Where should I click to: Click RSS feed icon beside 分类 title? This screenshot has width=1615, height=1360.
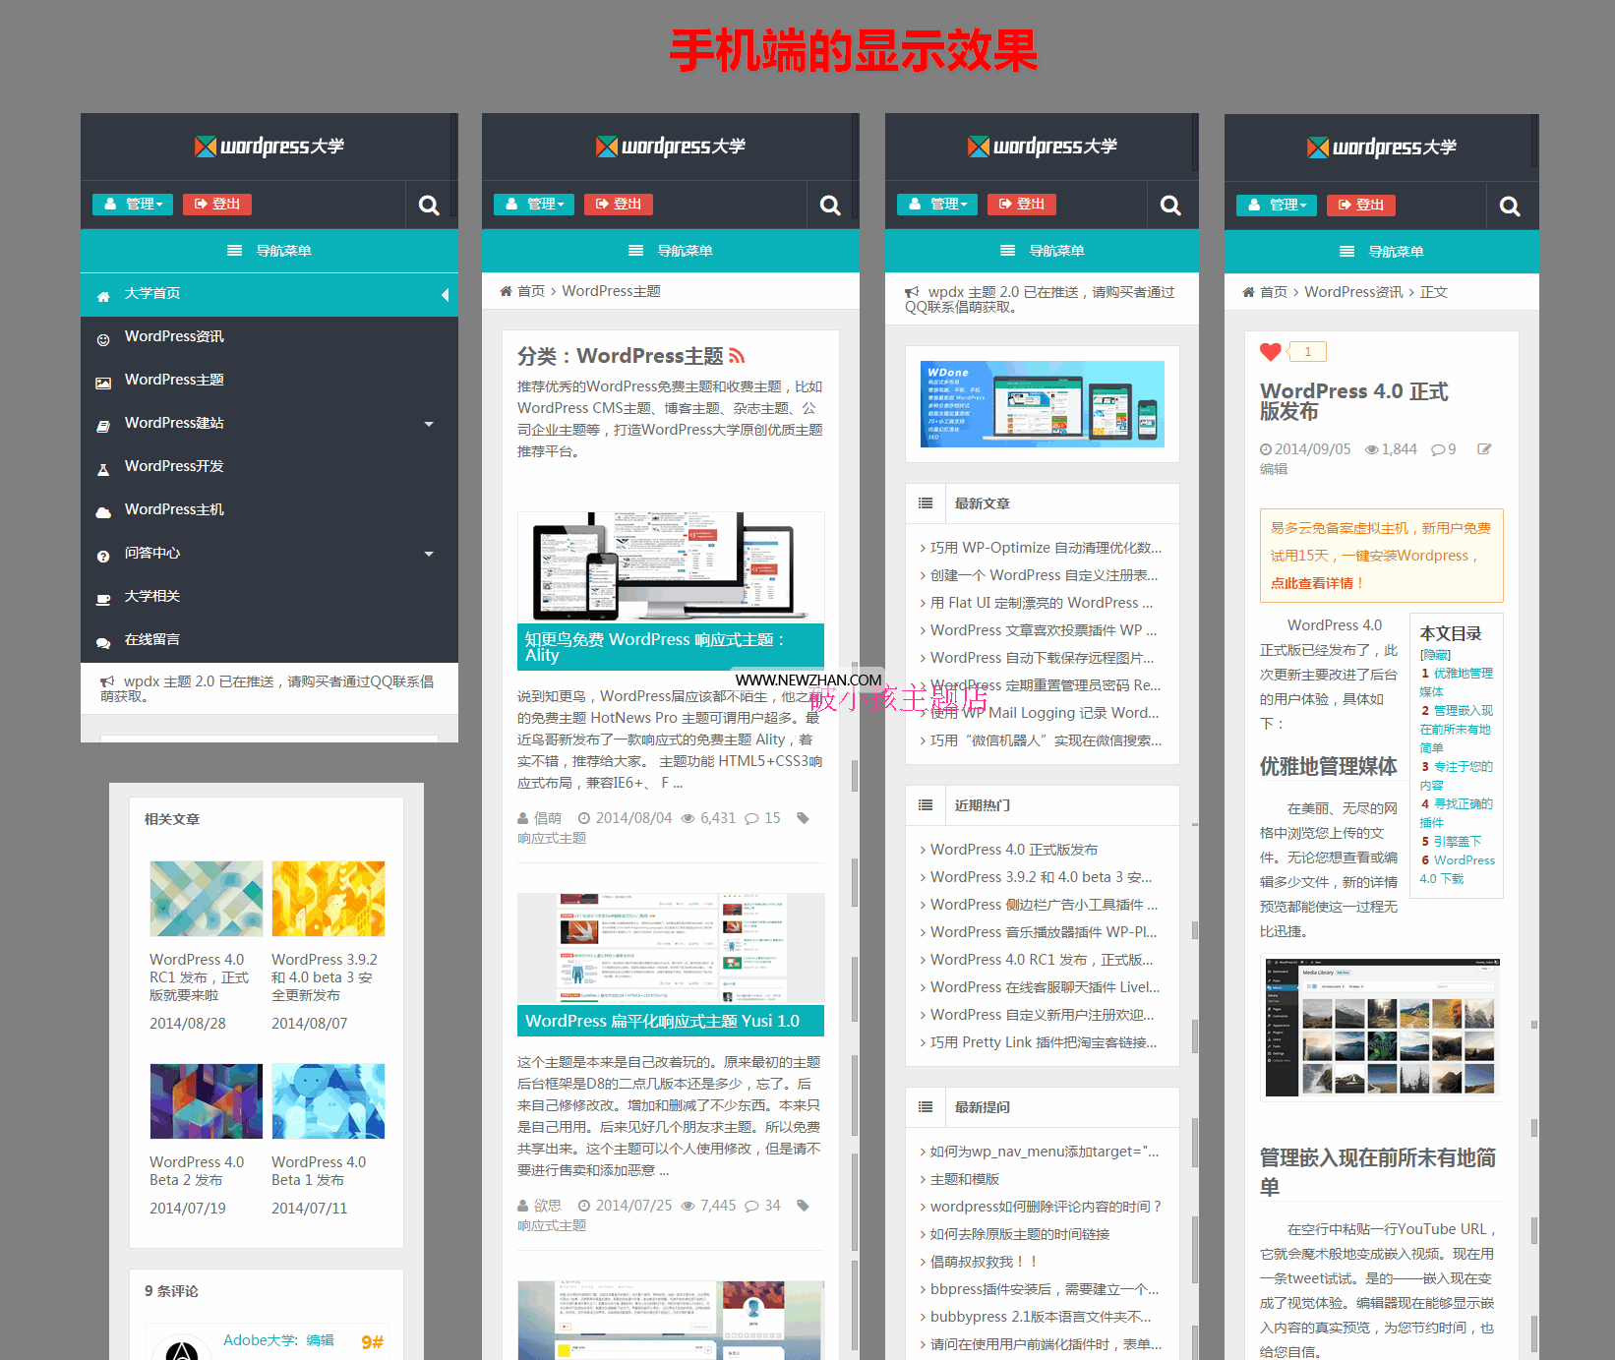click(x=737, y=356)
